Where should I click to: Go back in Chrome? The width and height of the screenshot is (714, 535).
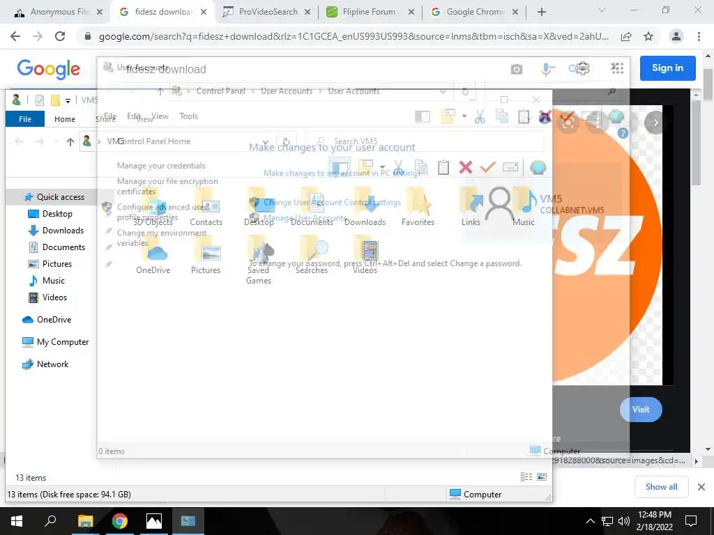tap(15, 36)
